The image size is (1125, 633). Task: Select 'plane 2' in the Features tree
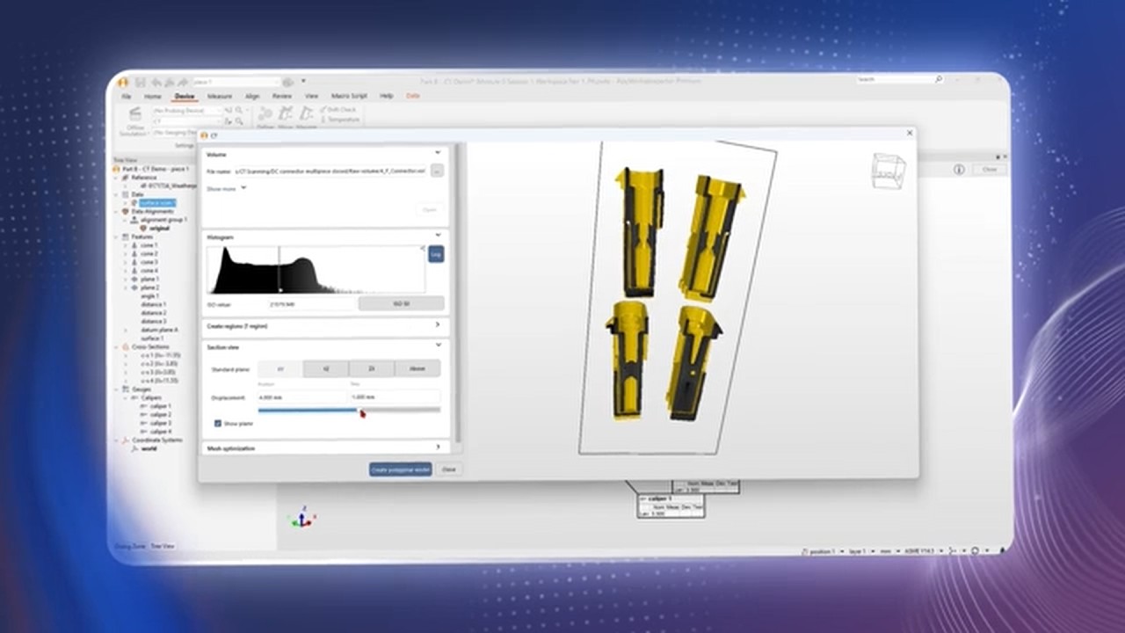pyautogui.click(x=149, y=287)
